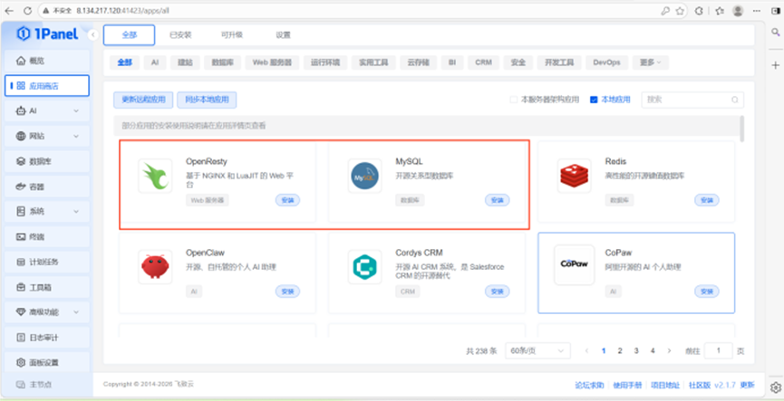Open 面板设置 panel settings gear in sidebar
This screenshot has height=401, width=784.
[x=21, y=363]
